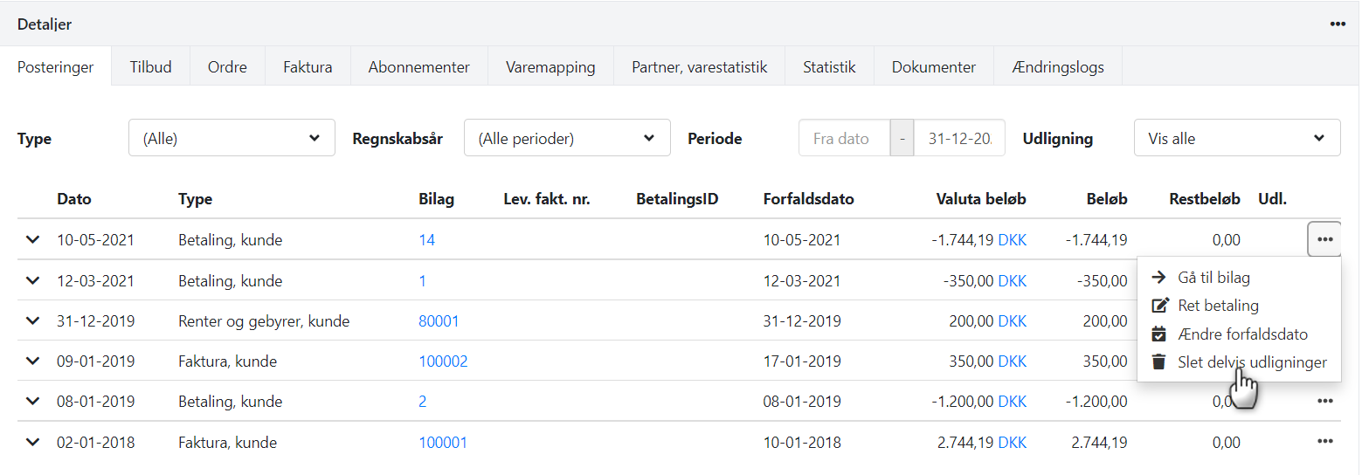This screenshot has width=1362, height=475.
Task: Open bilag link 14
Action: (x=426, y=239)
